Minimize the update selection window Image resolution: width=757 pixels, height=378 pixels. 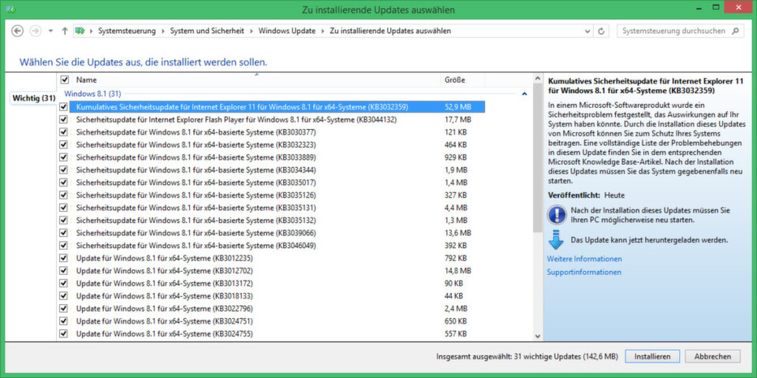700,7
